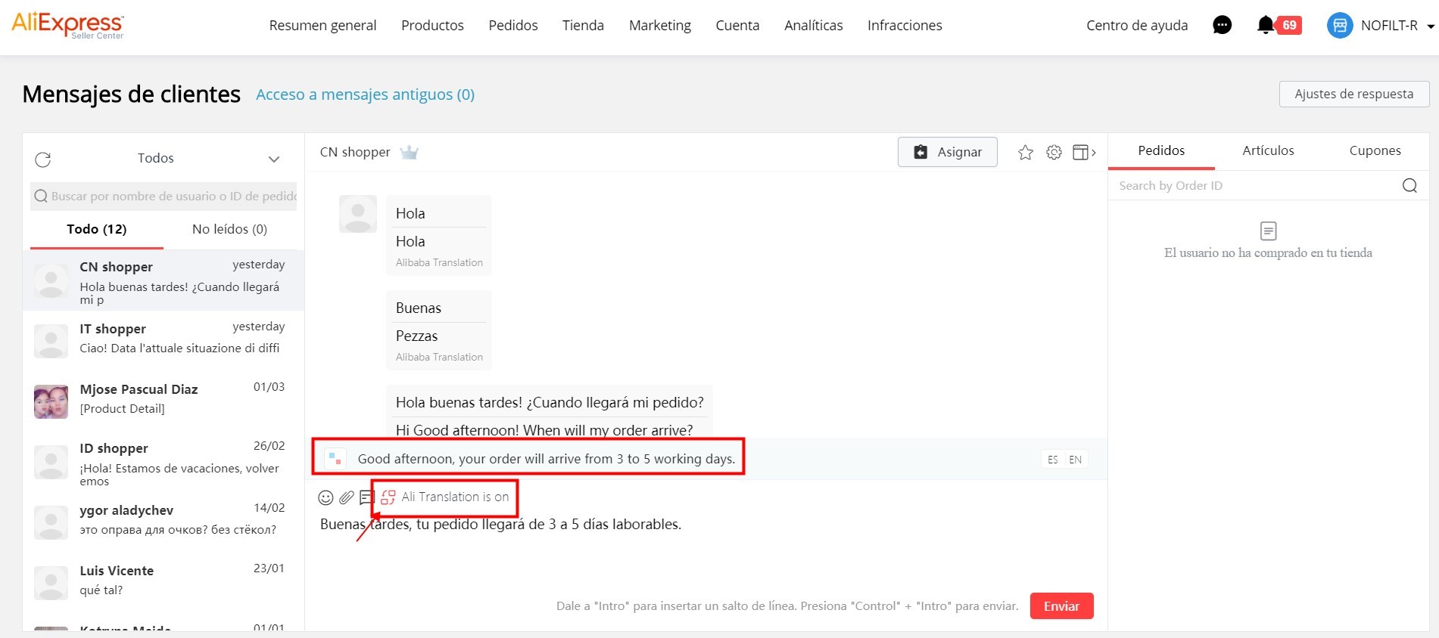Open the Cuenta menu
The height and width of the screenshot is (638, 1439).
pyautogui.click(x=737, y=25)
